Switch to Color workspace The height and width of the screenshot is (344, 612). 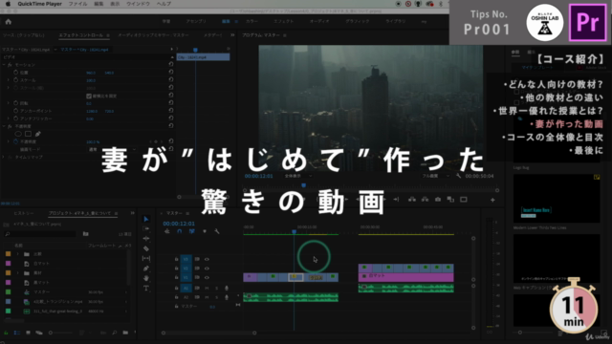click(x=251, y=21)
